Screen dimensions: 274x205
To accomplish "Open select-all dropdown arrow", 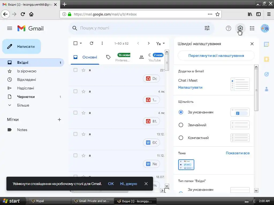I will [81, 43].
